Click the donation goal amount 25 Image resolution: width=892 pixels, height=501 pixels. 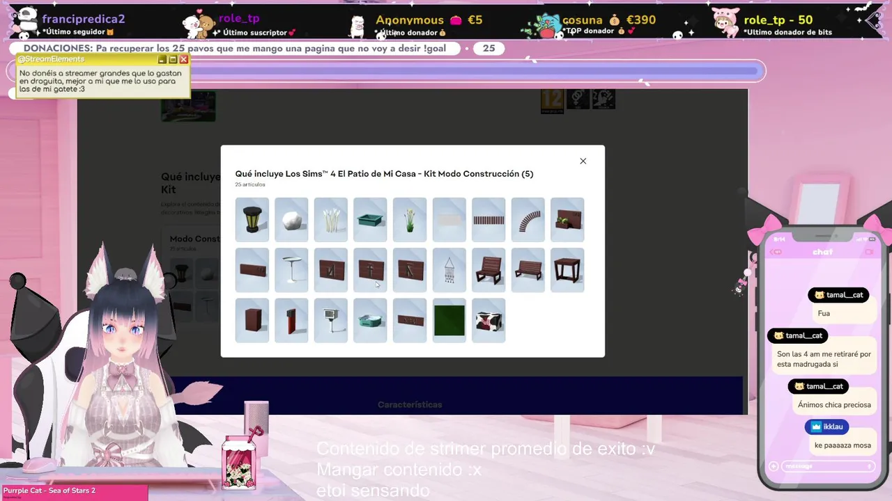pos(489,49)
